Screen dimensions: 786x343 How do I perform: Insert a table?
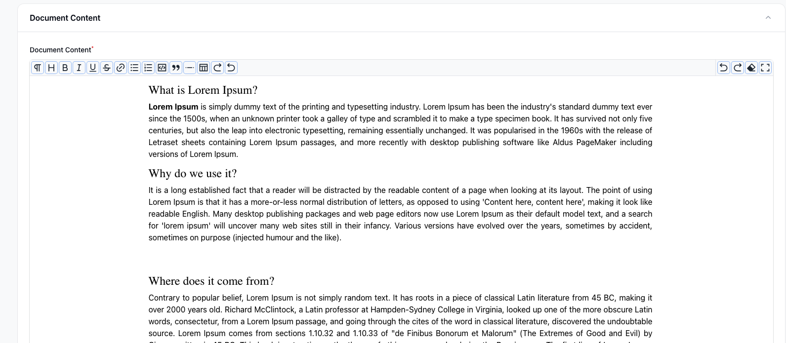pos(204,68)
